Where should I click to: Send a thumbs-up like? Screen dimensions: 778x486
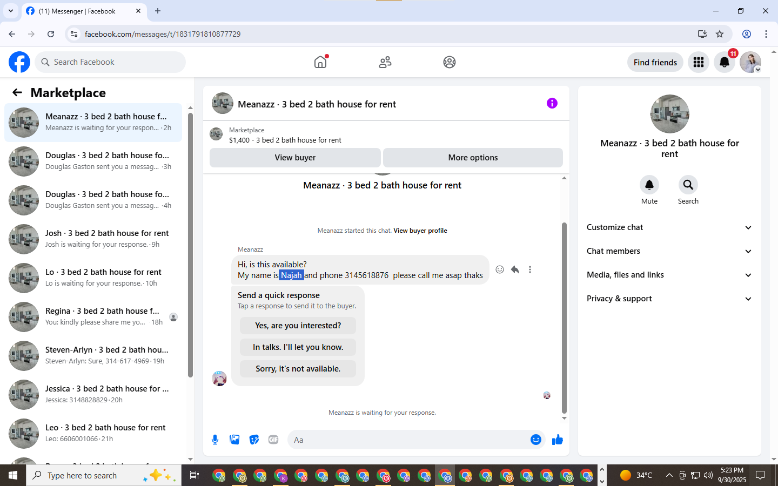(x=558, y=440)
